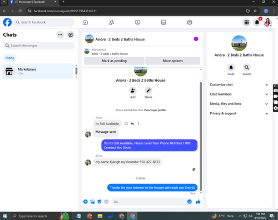This screenshot has height=220, width=278.
Task: Click More options button
Action: click(x=173, y=61)
